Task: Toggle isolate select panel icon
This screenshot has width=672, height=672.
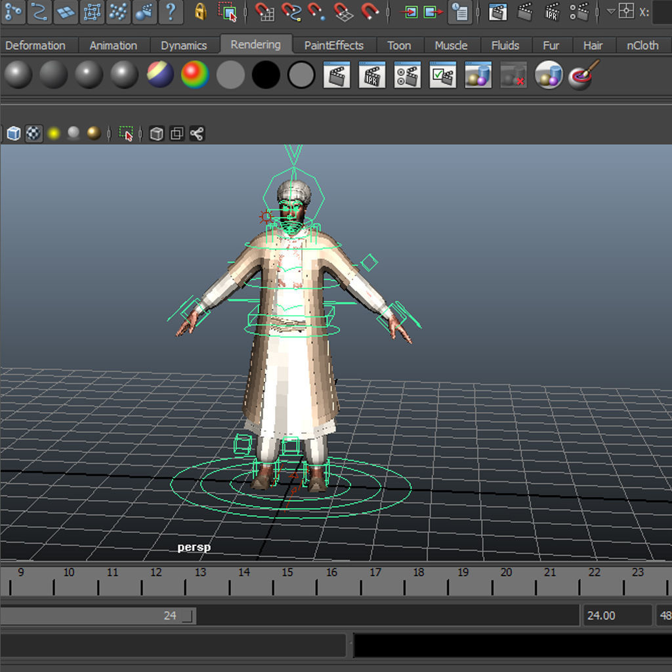Action: (126, 133)
